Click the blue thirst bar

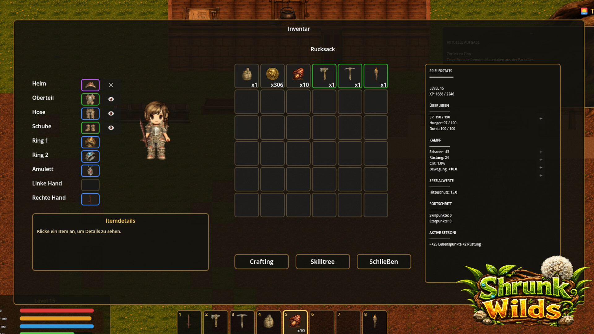(57, 326)
